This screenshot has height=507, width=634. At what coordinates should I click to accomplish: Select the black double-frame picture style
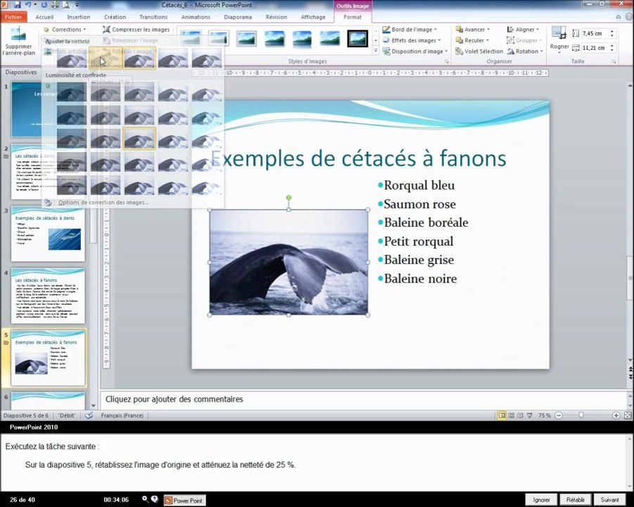357,39
